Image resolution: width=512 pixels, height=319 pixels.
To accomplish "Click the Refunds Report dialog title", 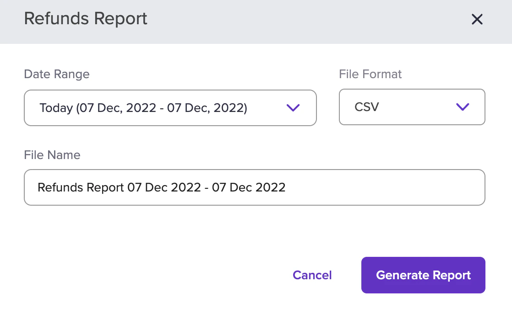I will [85, 19].
